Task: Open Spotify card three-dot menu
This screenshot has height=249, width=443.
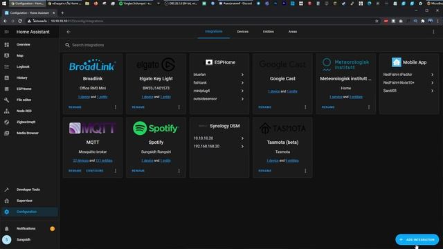Action: click(179, 171)
